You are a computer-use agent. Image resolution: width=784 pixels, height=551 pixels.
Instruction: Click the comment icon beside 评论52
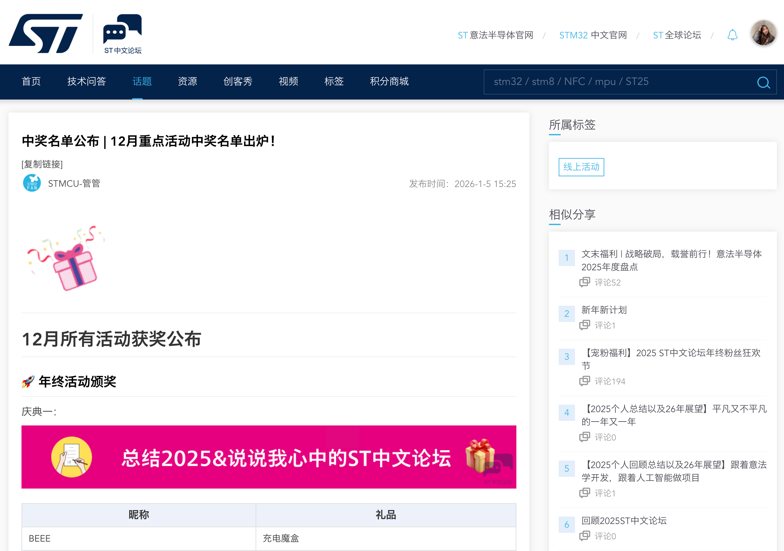(585, 282)
